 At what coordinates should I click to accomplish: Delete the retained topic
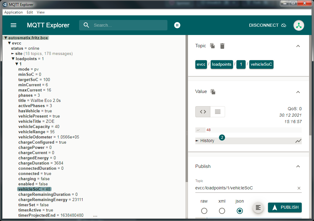click(x=222, y=45)
